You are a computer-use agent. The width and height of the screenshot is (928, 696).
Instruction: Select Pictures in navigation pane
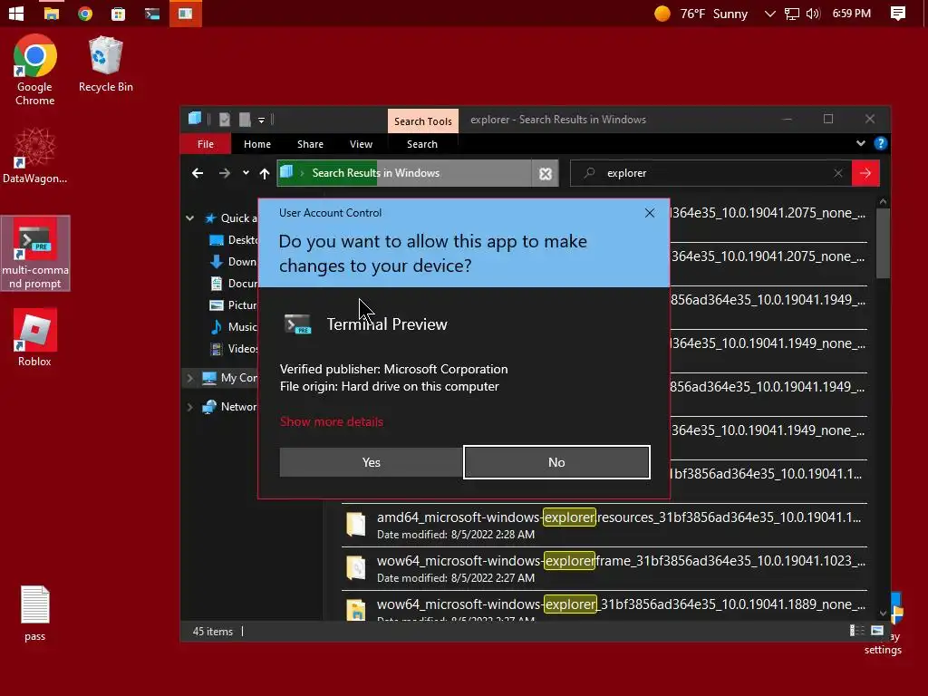(x=234, y=304)
